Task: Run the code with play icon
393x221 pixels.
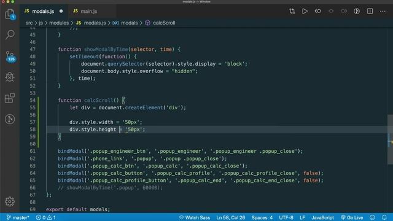Action: tap(305, 11)
